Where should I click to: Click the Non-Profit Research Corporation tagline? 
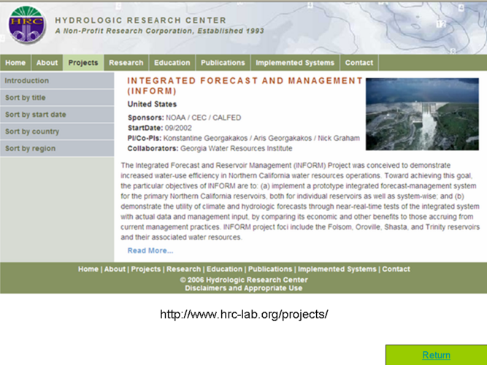coord(160,31)
